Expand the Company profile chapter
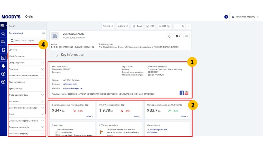This screenshot has width=263, height=148. [42, 63]
